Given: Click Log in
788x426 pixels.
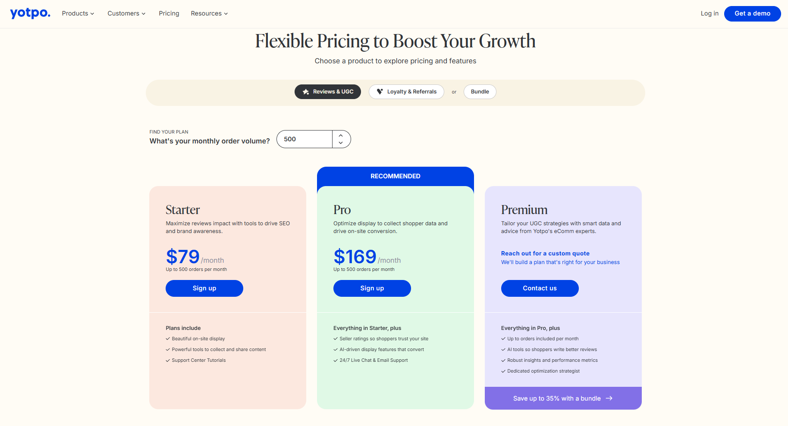Looking at the screenshot, I should click(x=709, y=13).
